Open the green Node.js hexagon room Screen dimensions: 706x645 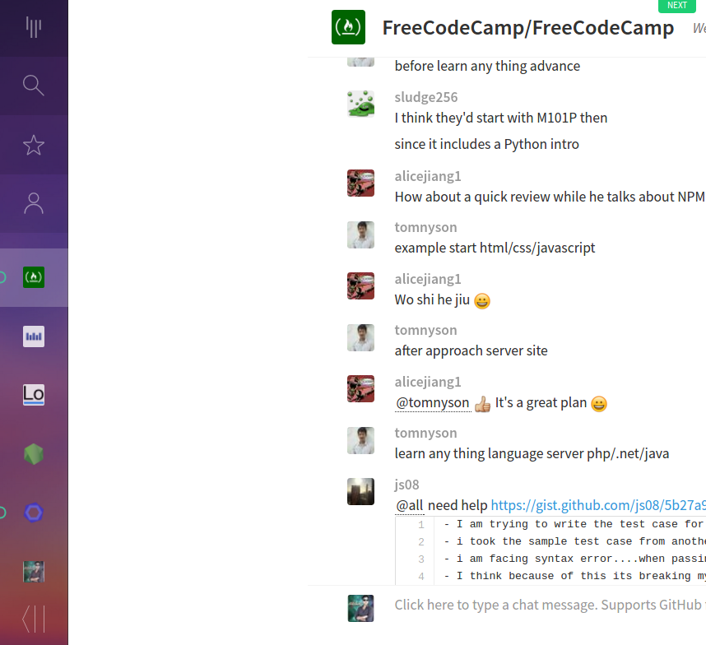point(34,454)
